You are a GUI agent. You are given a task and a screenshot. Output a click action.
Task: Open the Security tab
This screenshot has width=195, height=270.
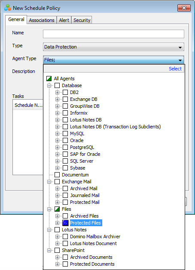(x=82, y=20)
